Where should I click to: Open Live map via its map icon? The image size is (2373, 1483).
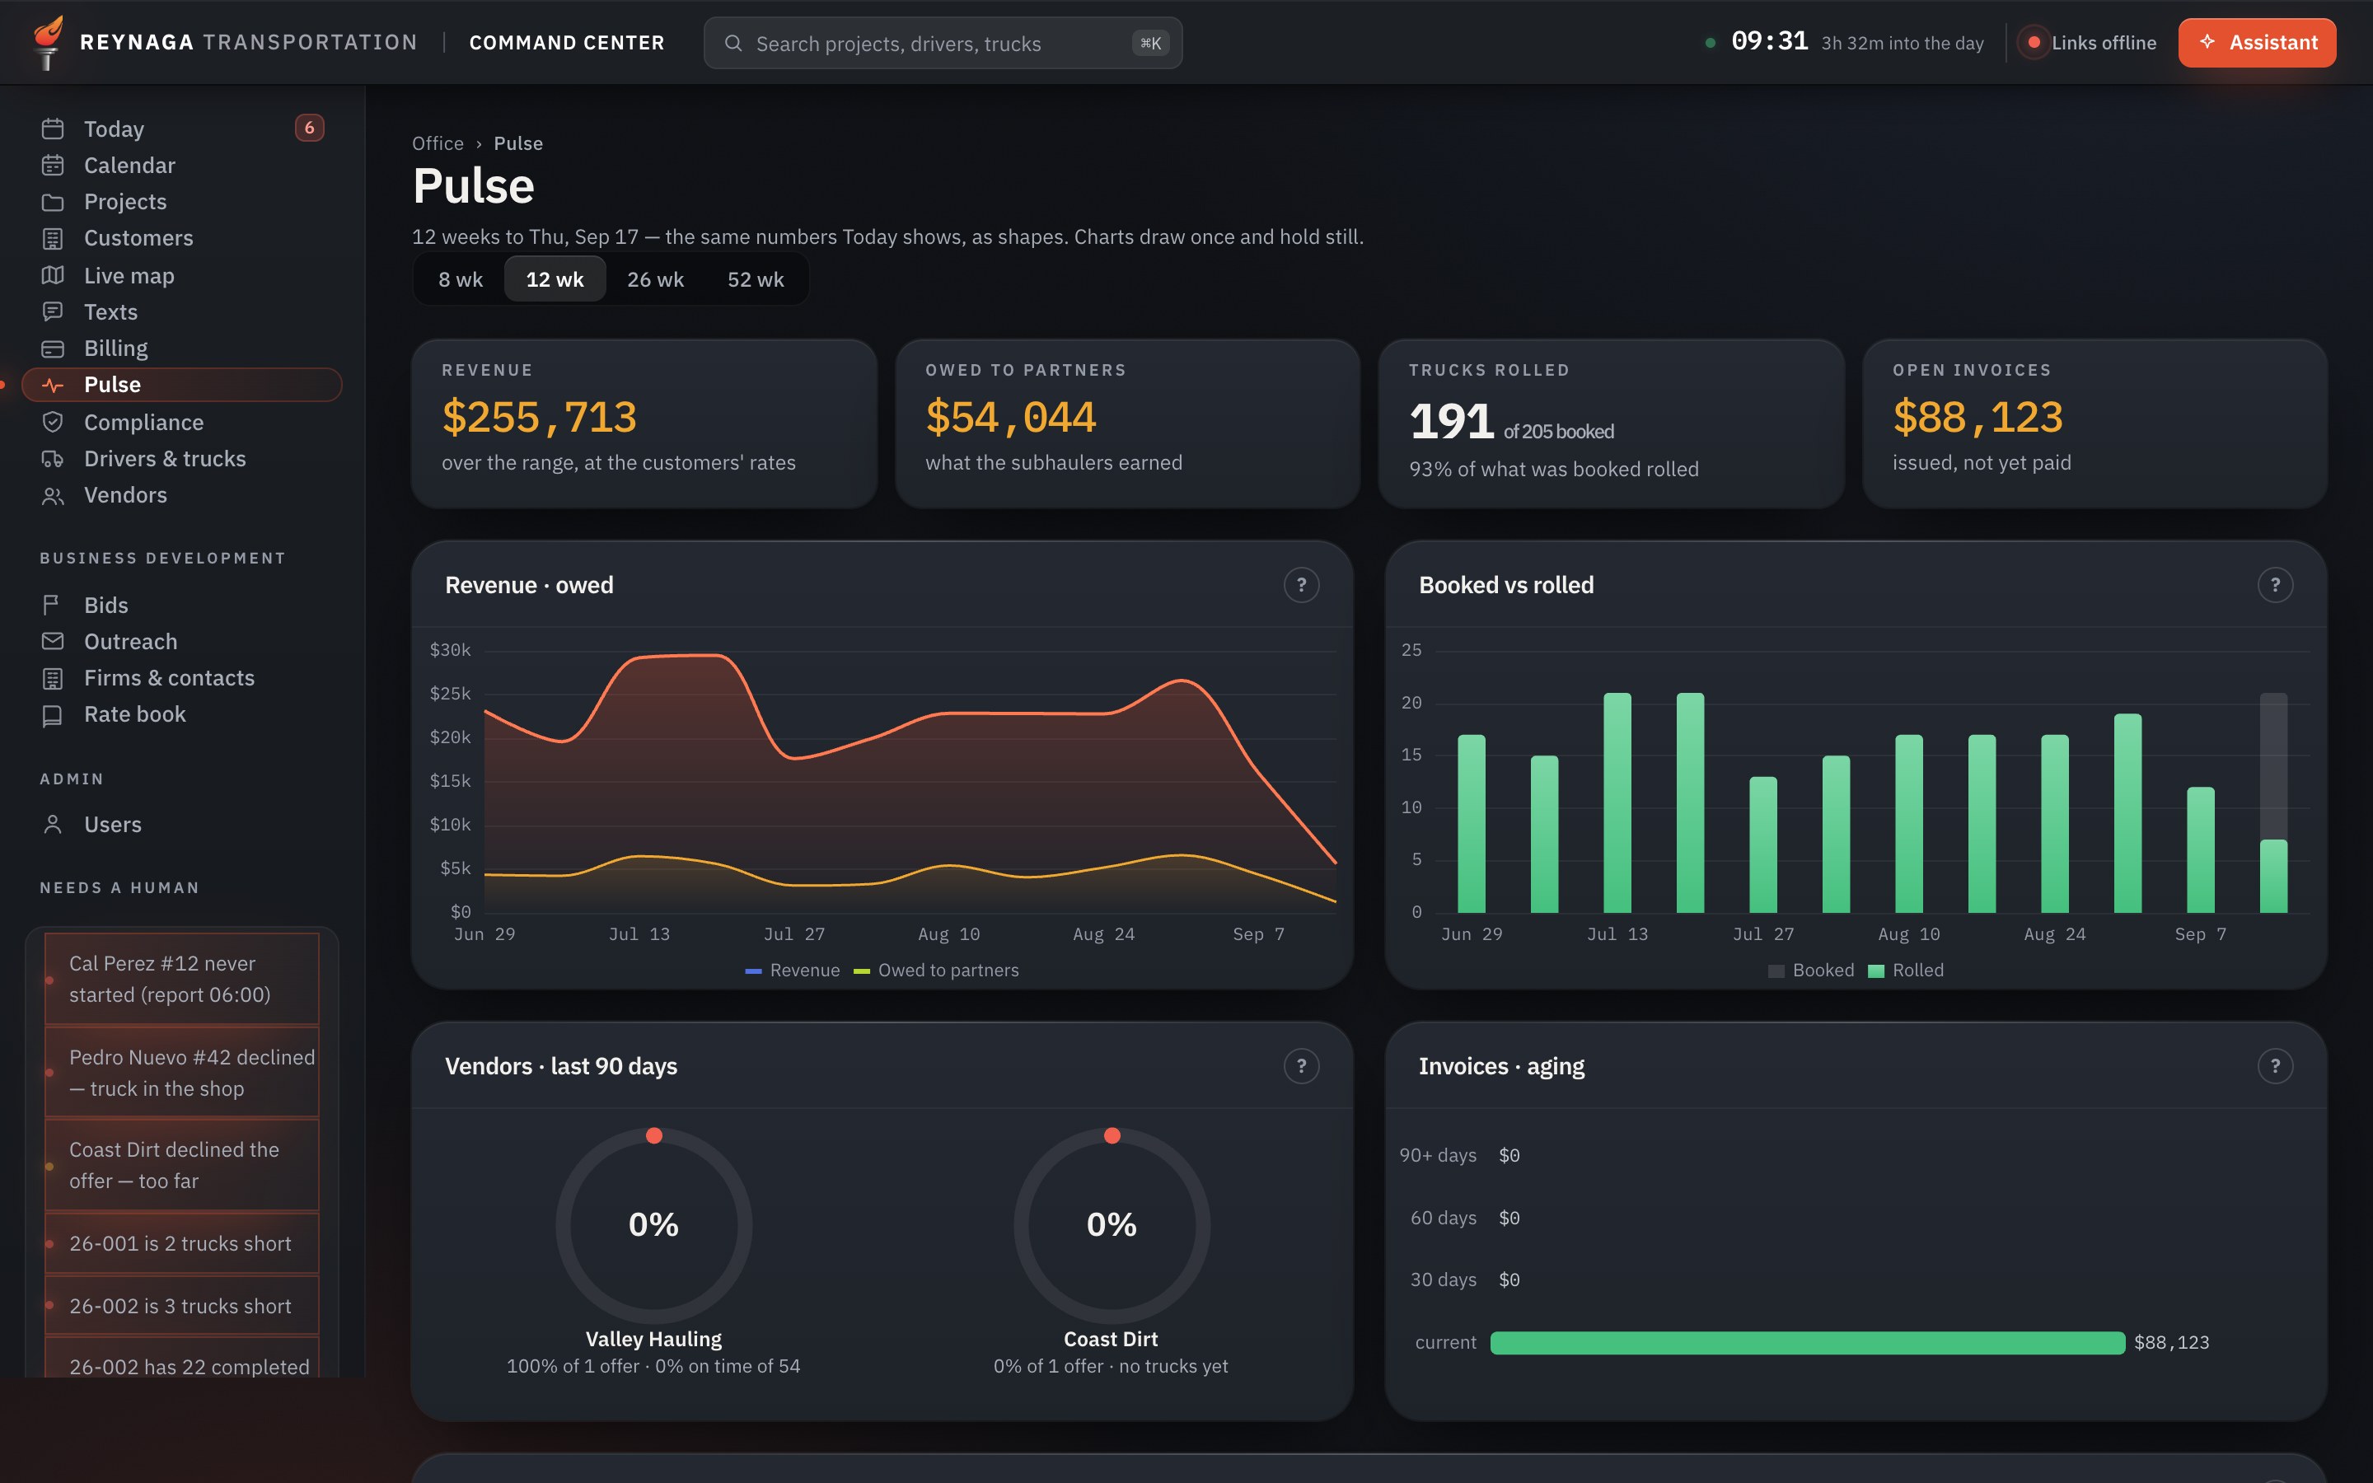pos(53,276)
